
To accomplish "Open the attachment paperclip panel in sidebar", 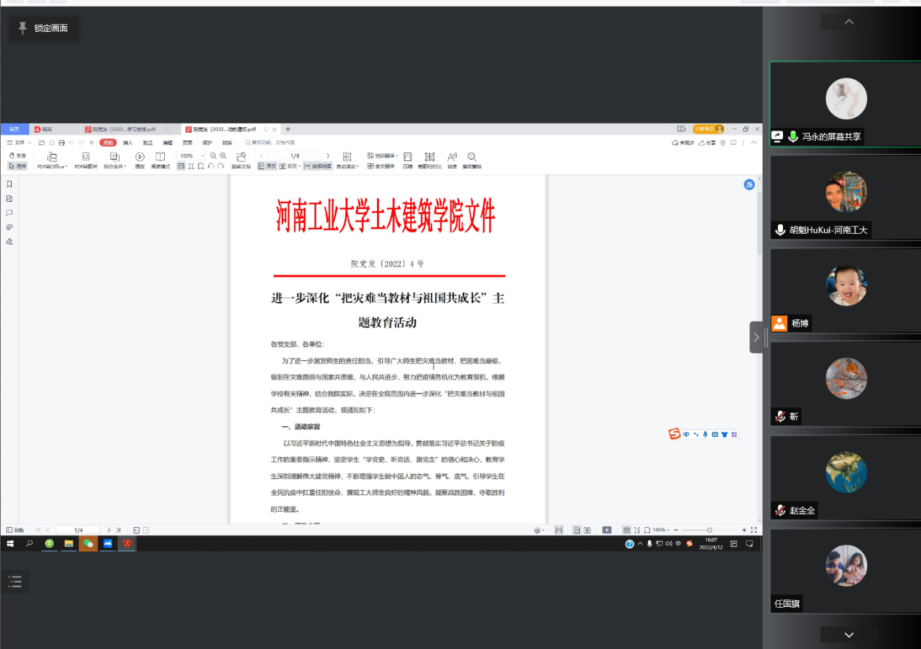I will tap(9, 227).
